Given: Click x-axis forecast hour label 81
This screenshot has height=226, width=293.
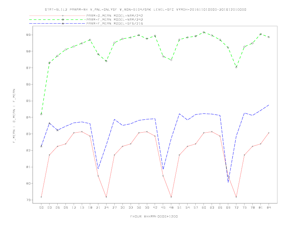Looking at the screenshot, I should coord(261,208).
